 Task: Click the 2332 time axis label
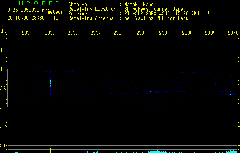tap(49, 33)
